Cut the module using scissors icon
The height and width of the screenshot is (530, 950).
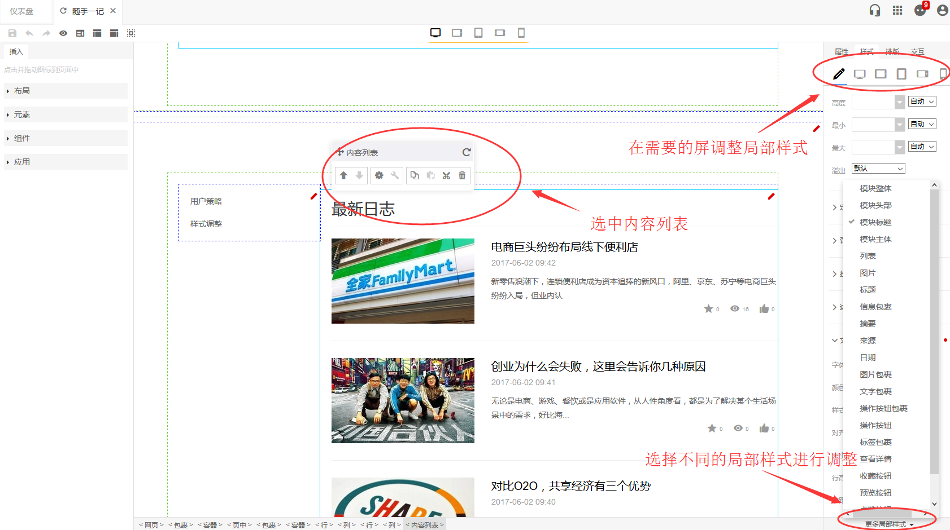(x=446, y=175)
